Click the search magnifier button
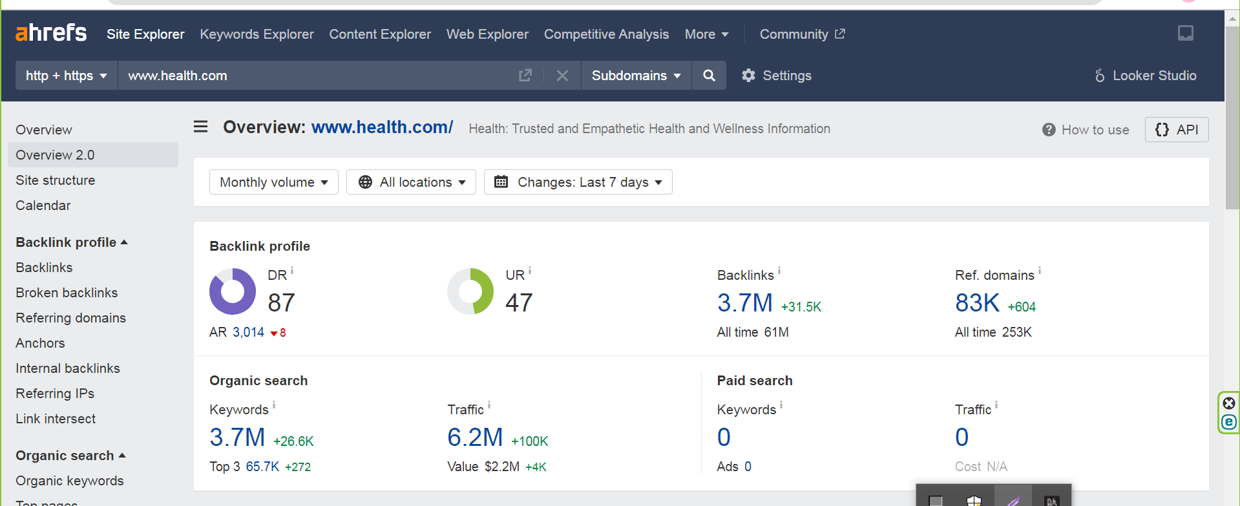 tap(709, 76)
